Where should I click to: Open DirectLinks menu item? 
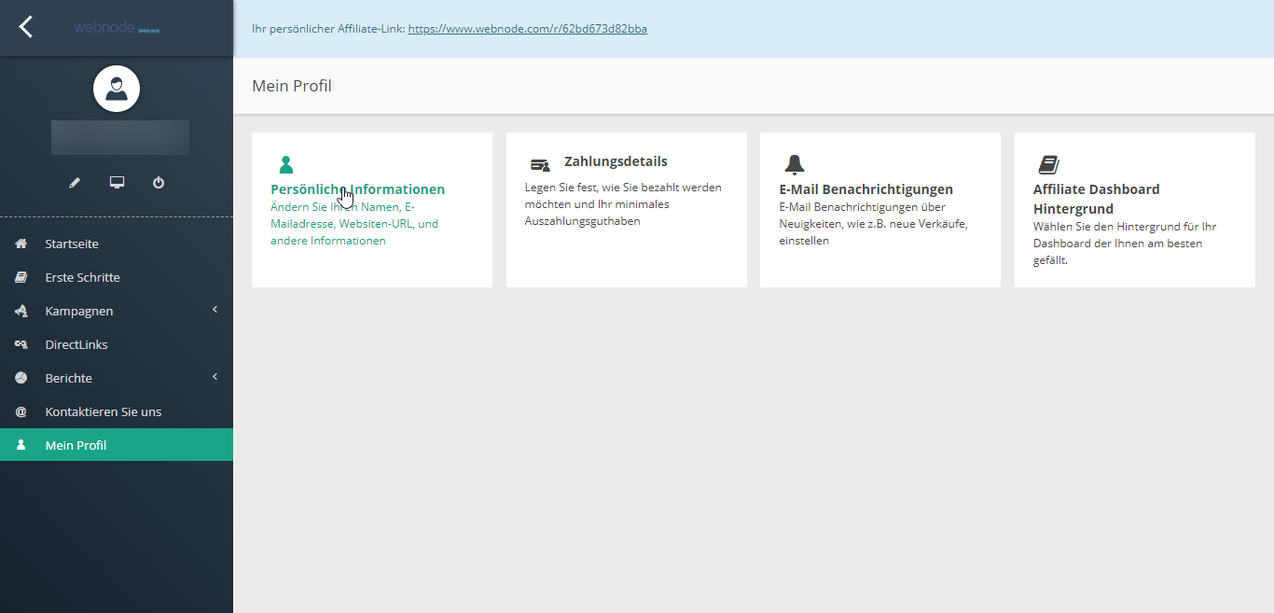click(76, 345)
